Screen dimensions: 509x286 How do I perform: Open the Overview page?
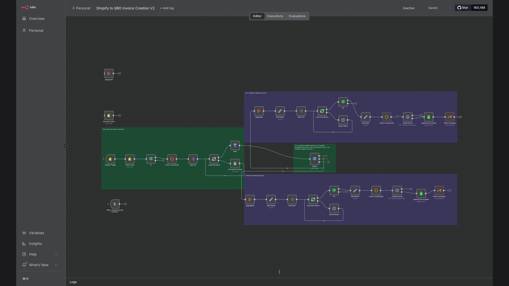click(x=37, y=19)
